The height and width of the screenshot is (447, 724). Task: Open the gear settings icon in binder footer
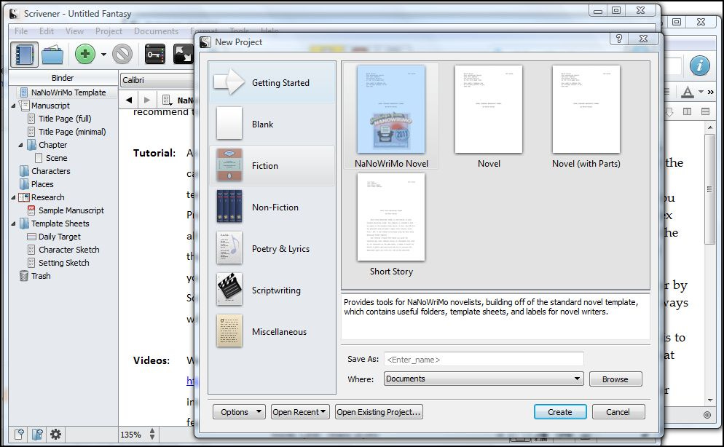pos(55,434)
